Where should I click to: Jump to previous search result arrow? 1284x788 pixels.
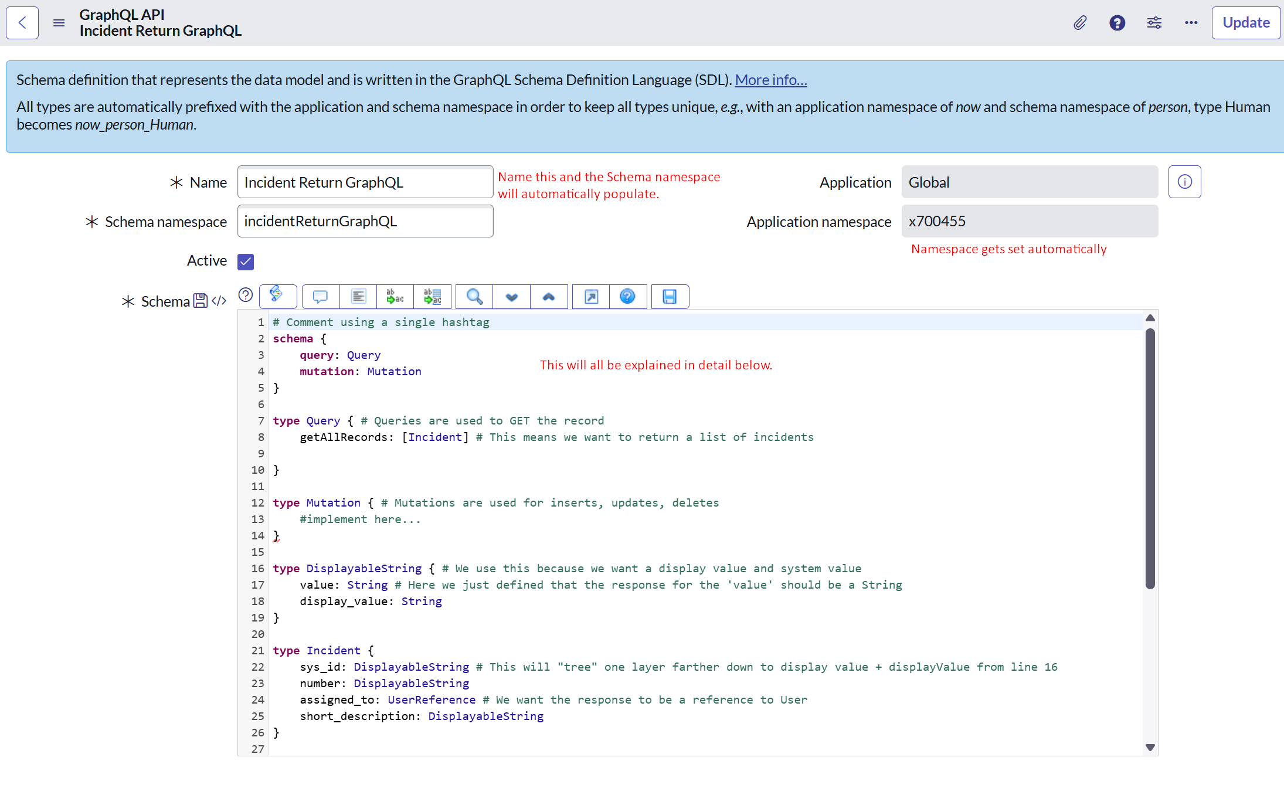[549, 297]
